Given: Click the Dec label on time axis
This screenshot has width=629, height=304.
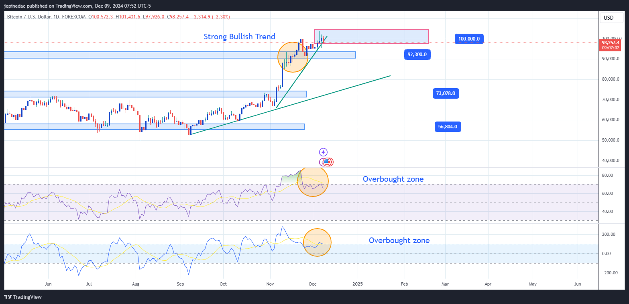Looking at the screenshot, I should [313, 284].
